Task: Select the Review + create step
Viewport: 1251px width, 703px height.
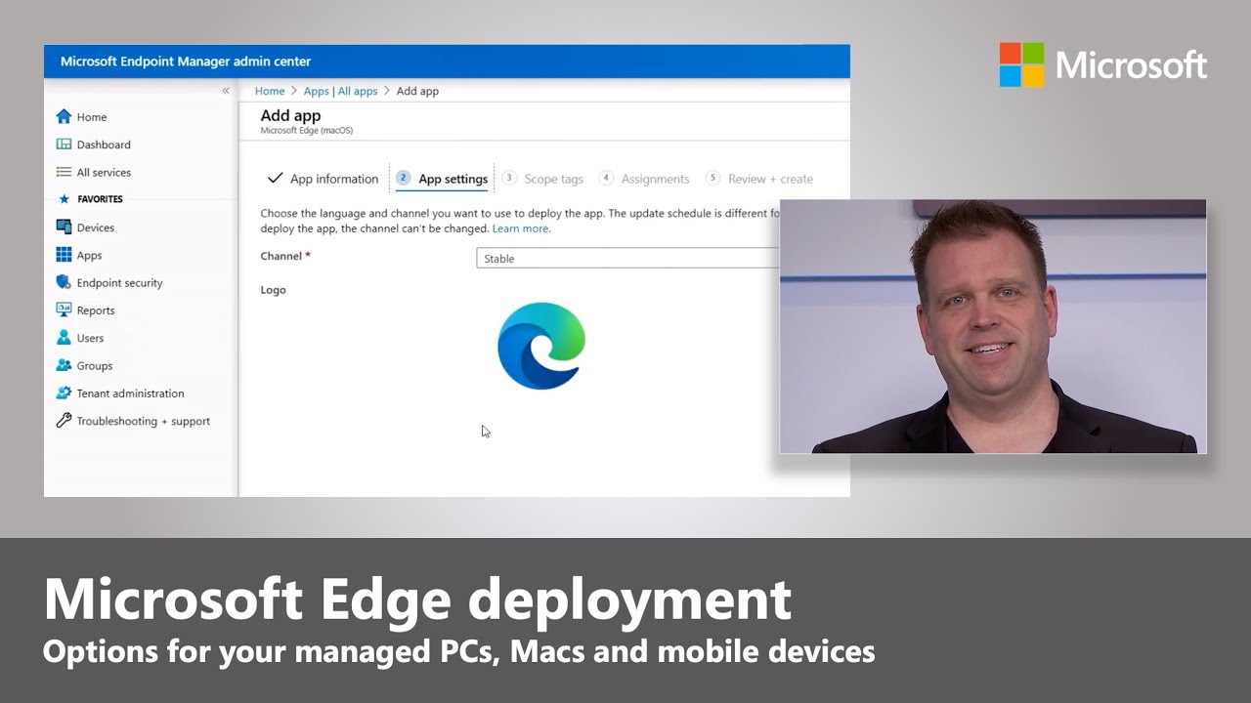Action: click(759, 179)
